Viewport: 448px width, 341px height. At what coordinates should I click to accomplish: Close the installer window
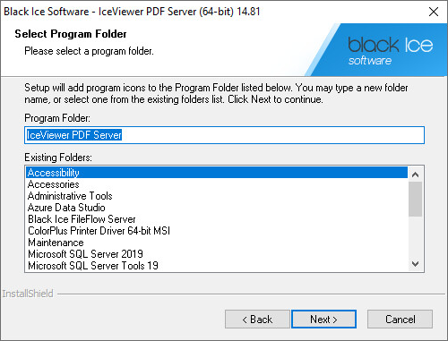coord(434,12)
